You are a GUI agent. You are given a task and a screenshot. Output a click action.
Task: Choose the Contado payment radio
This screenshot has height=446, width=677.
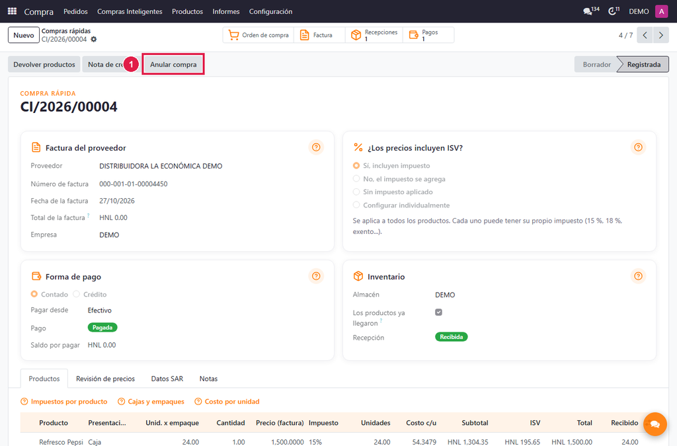point(34,294)
